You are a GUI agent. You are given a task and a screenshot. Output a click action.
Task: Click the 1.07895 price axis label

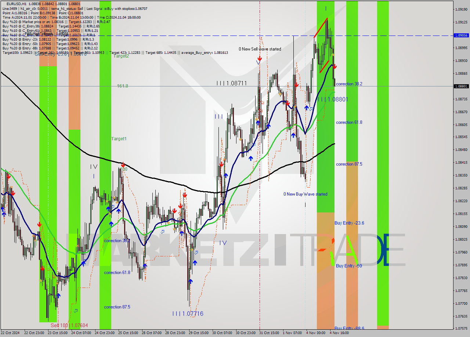pyautogui.click(x=461, y=265)
